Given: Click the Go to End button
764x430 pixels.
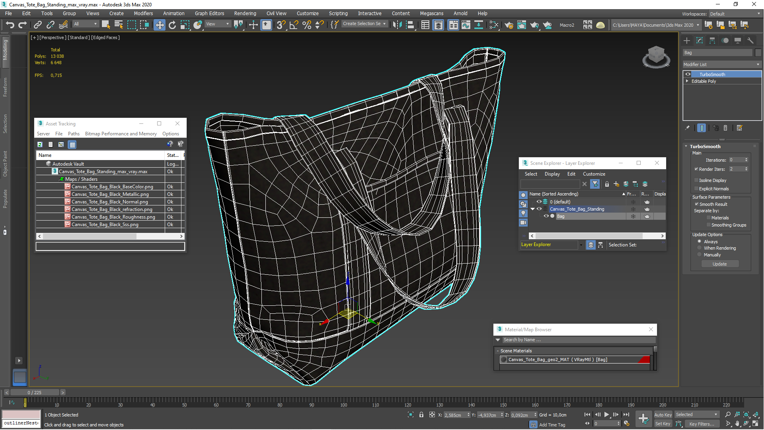Looking at the screenshot, I should coord(626,415).
